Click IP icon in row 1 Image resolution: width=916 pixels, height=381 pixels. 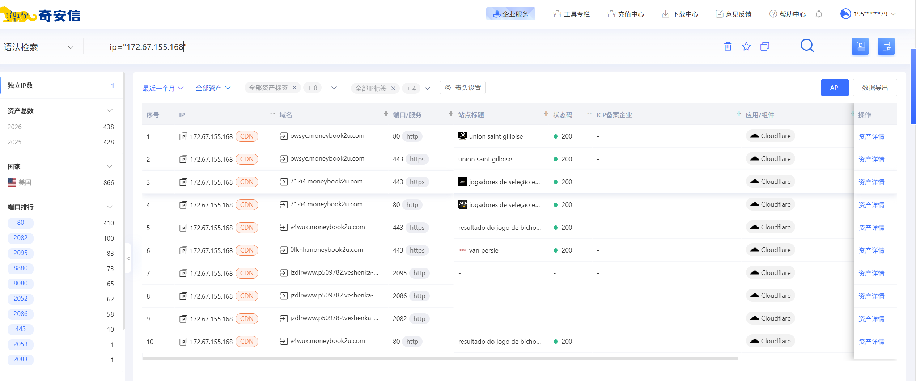point(183,136)
